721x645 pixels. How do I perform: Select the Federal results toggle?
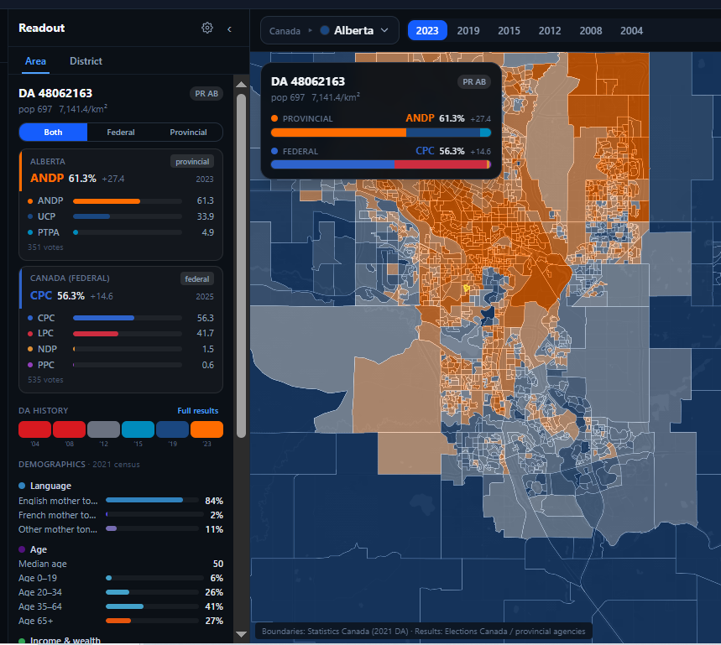coord(121,133)
